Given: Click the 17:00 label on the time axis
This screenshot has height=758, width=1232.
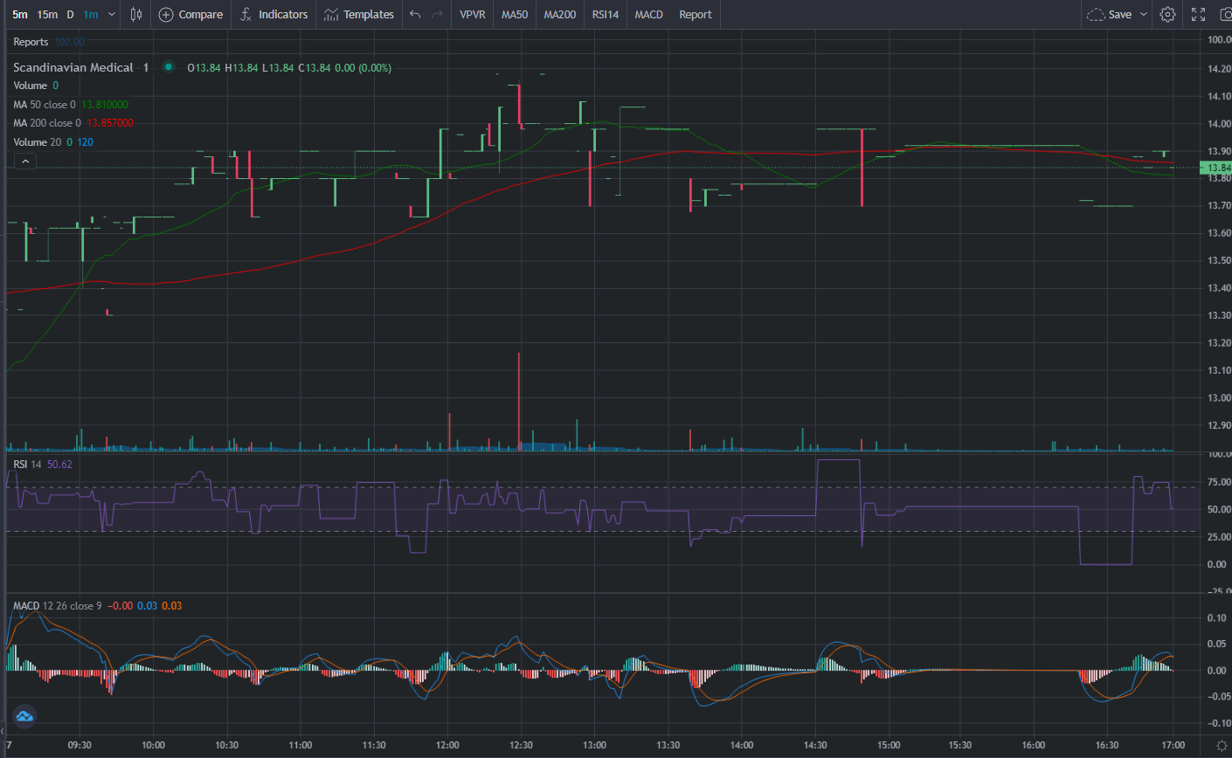Looking at the screenshot, I should point(1173,745).
